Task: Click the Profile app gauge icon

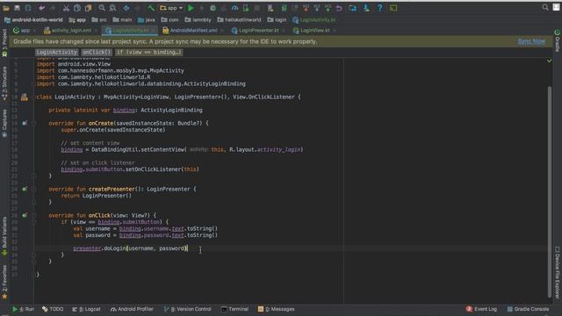Action: point(234,8)
